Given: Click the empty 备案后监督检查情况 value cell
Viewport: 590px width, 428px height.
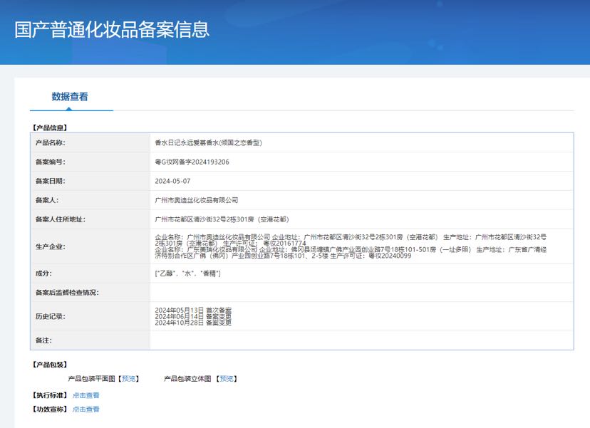Looking at the screenshot, I should coord(361,292).
